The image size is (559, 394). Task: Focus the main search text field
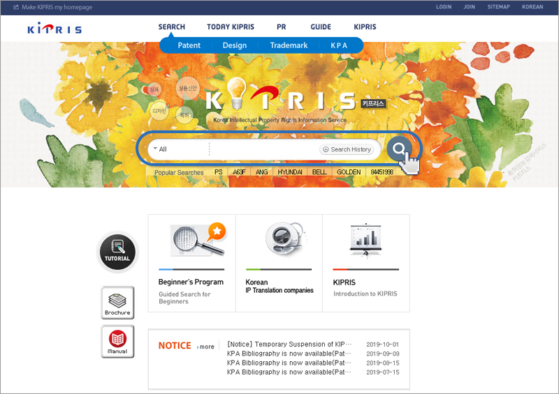[x=264, y=149]
